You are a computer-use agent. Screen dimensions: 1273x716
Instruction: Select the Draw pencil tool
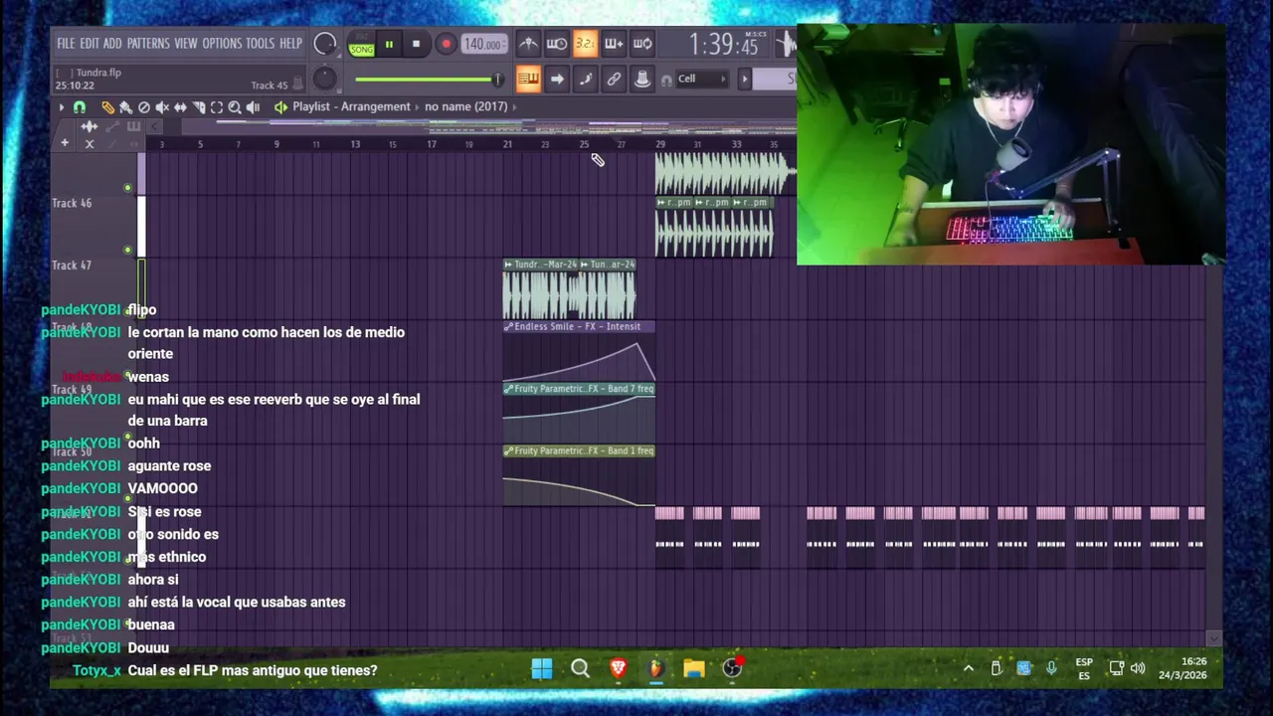[107, 106]
